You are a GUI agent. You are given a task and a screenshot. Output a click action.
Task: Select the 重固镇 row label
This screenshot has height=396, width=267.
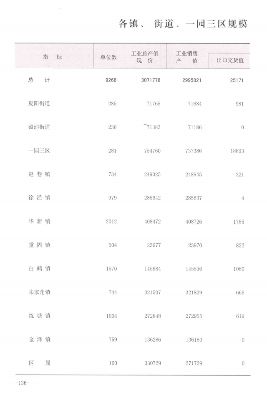pos(39,245)
